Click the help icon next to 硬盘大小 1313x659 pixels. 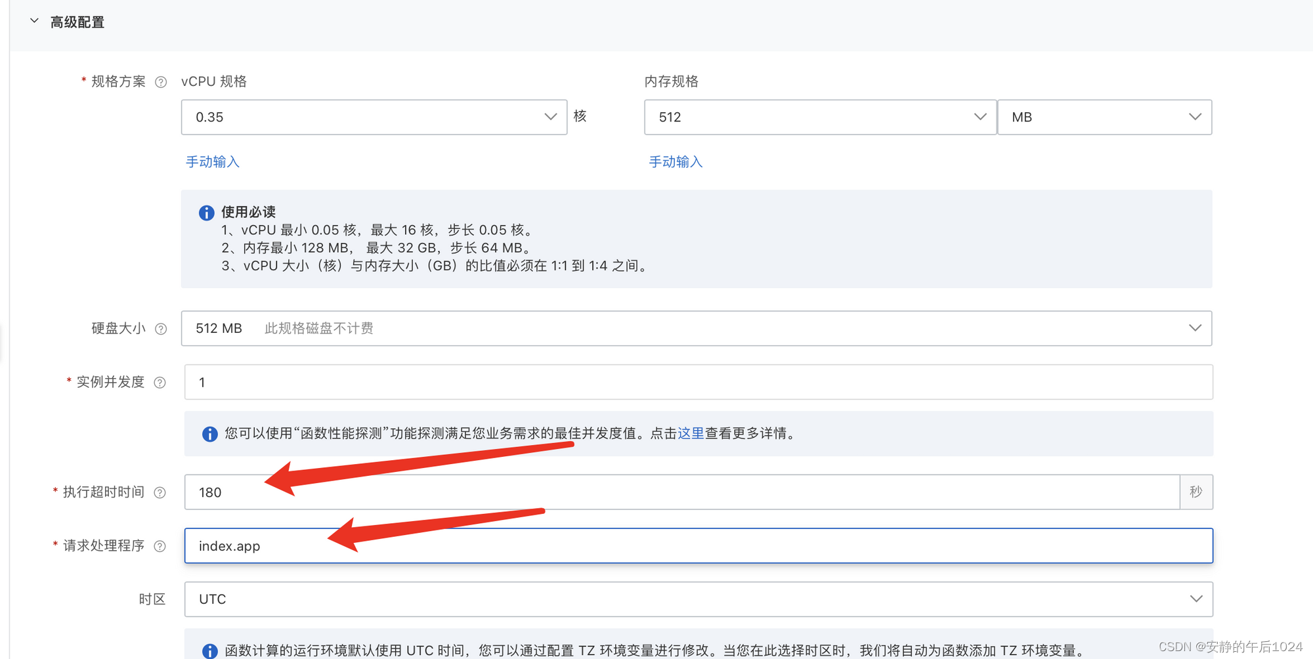161,329
